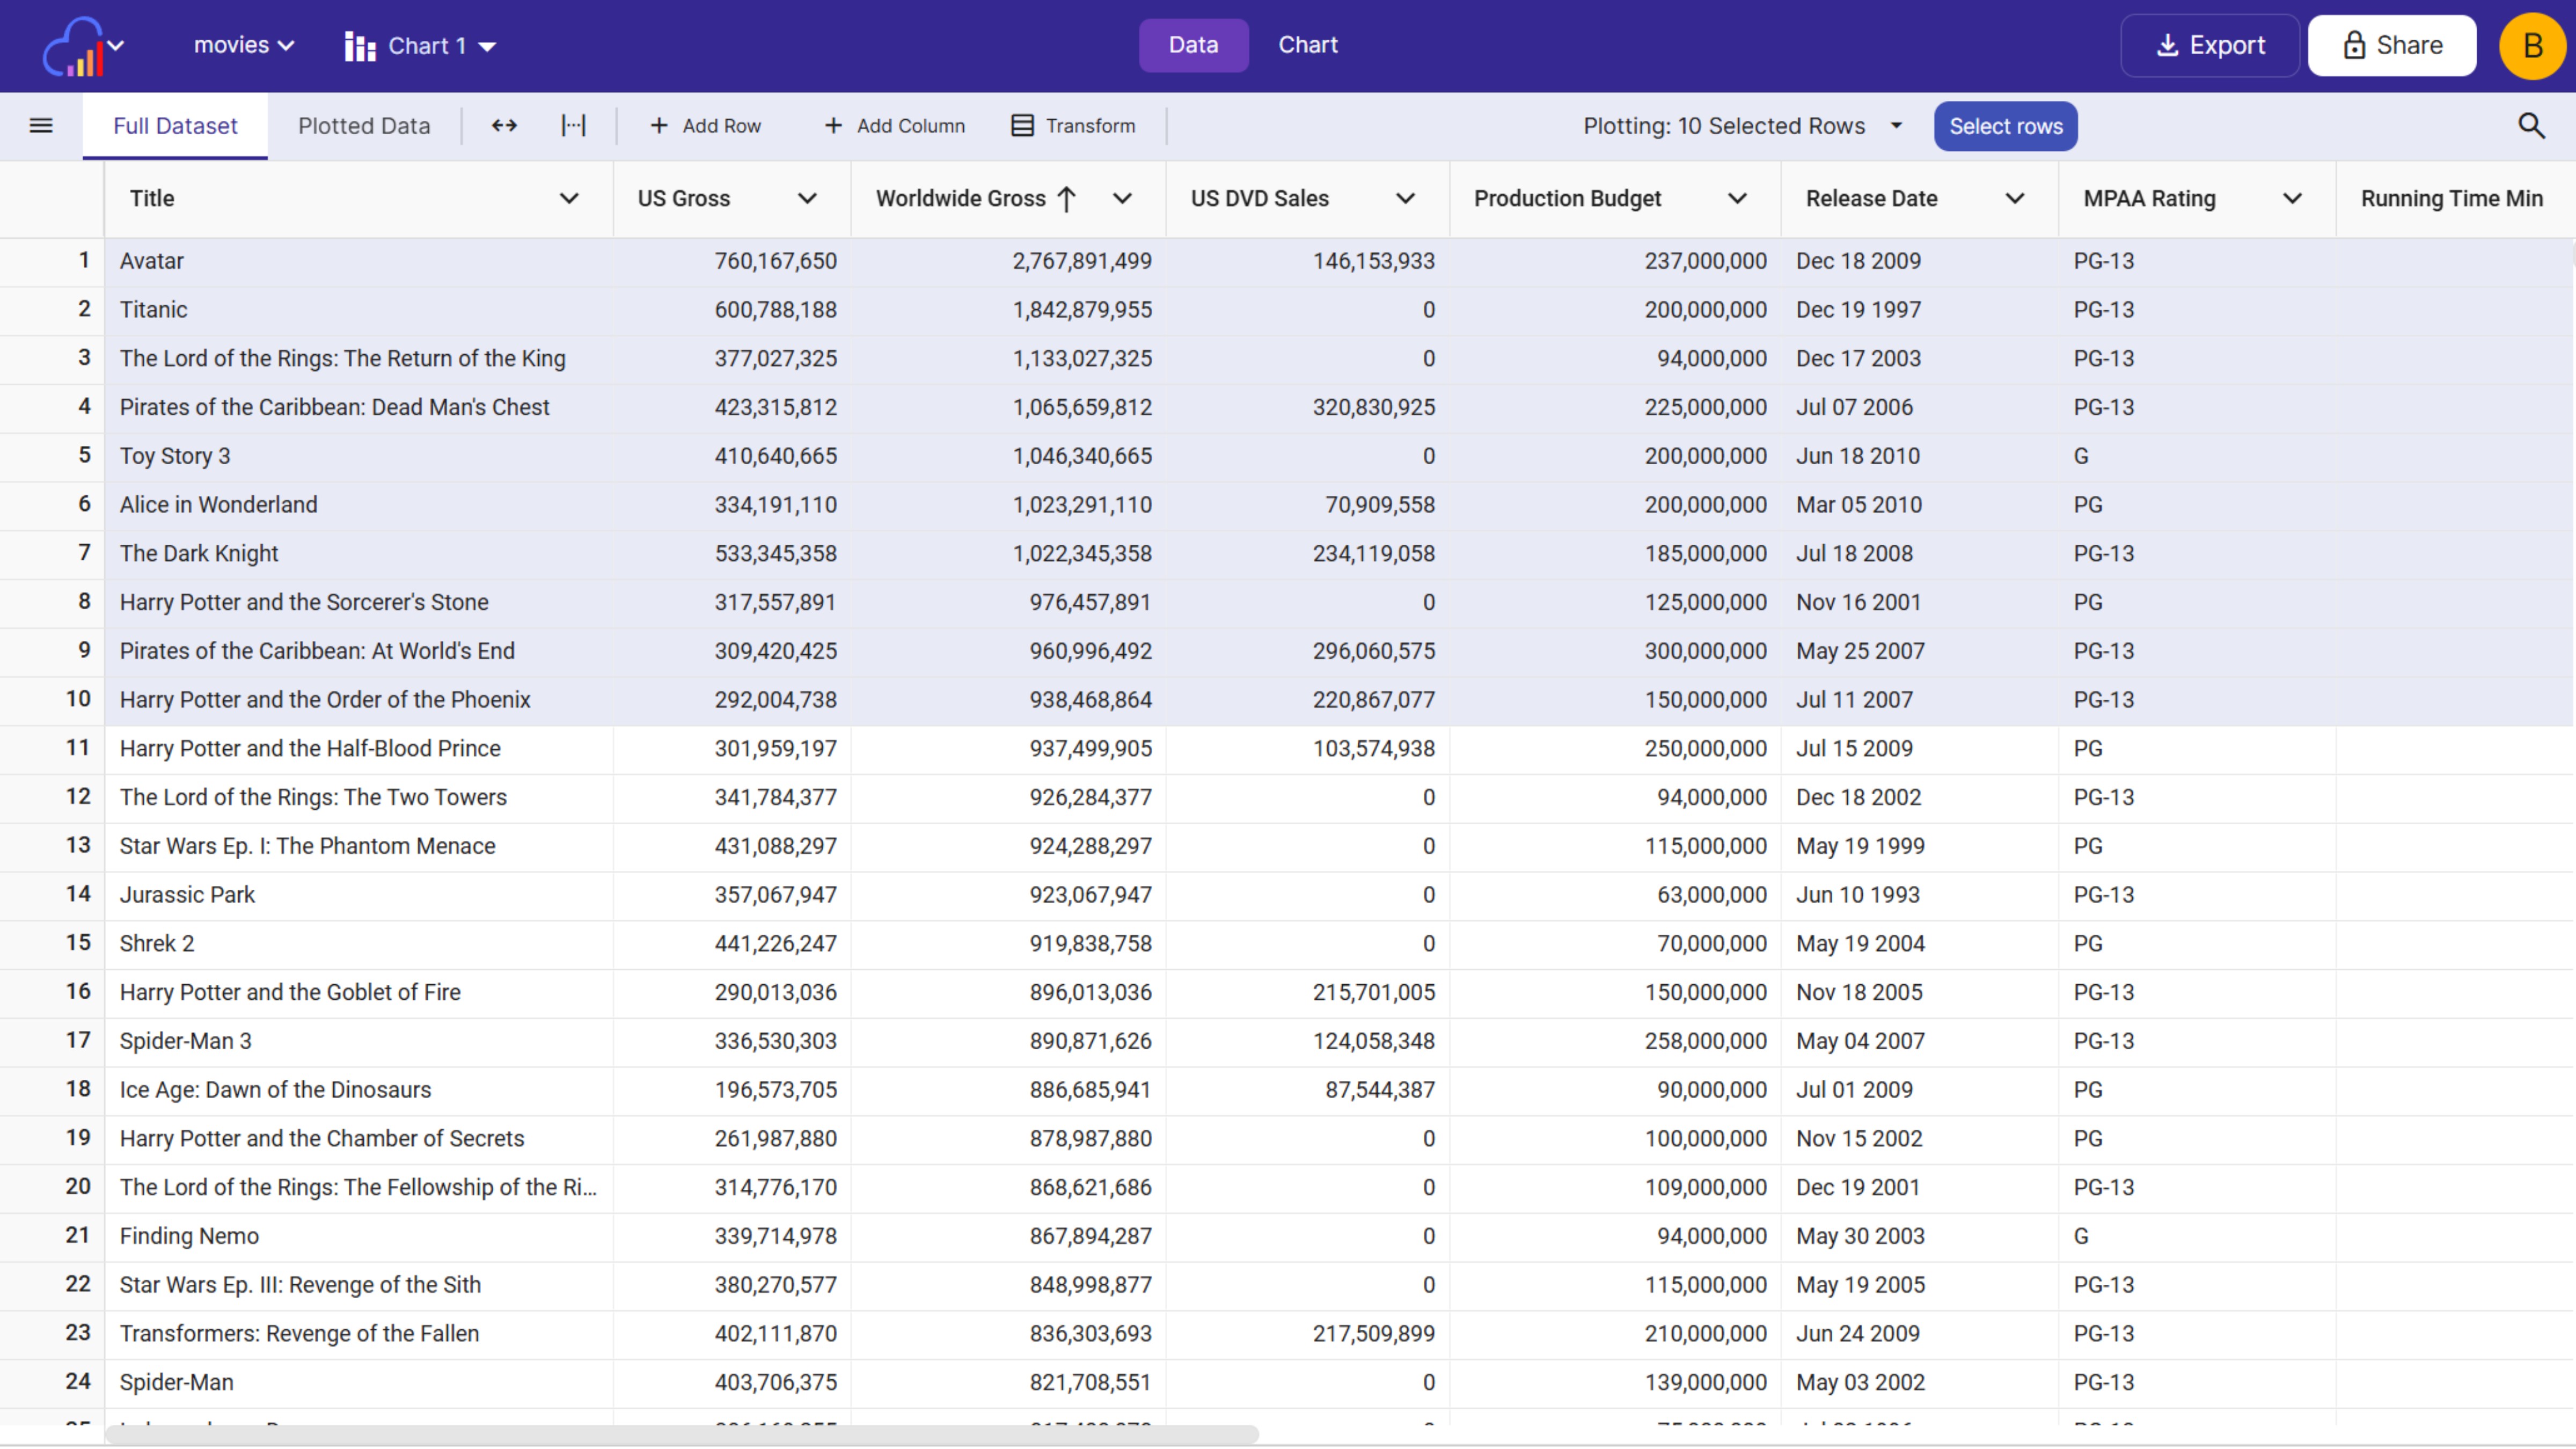The width and height of the screenshot is (2576, 1449).
Task: Open the Transform tool
Action: 1073,126
